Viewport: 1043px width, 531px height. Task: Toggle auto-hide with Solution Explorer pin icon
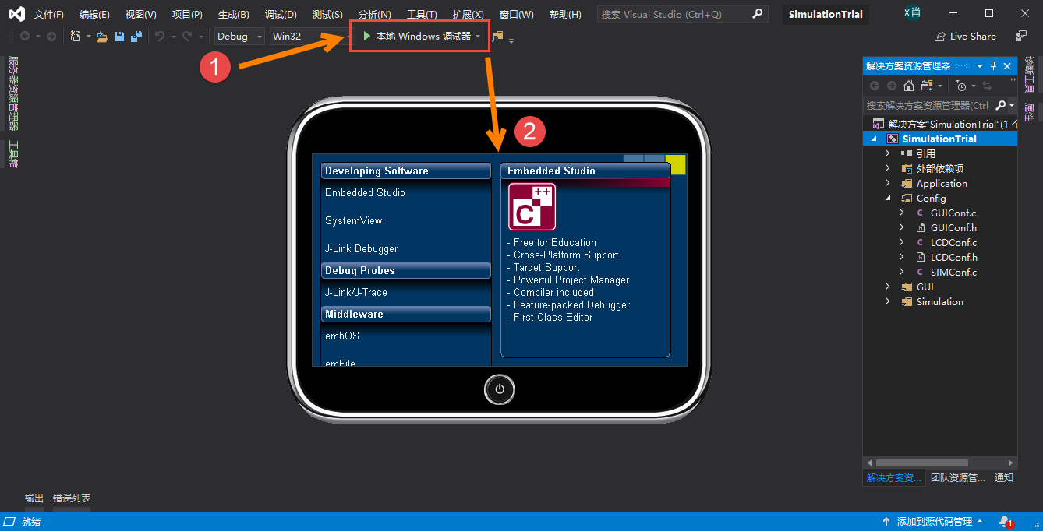pyautogui.click(x=993, y=65)
